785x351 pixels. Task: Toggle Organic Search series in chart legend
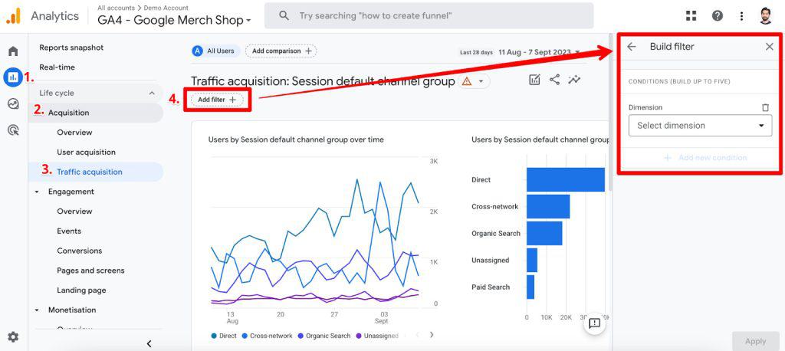[x=324, y=336]
